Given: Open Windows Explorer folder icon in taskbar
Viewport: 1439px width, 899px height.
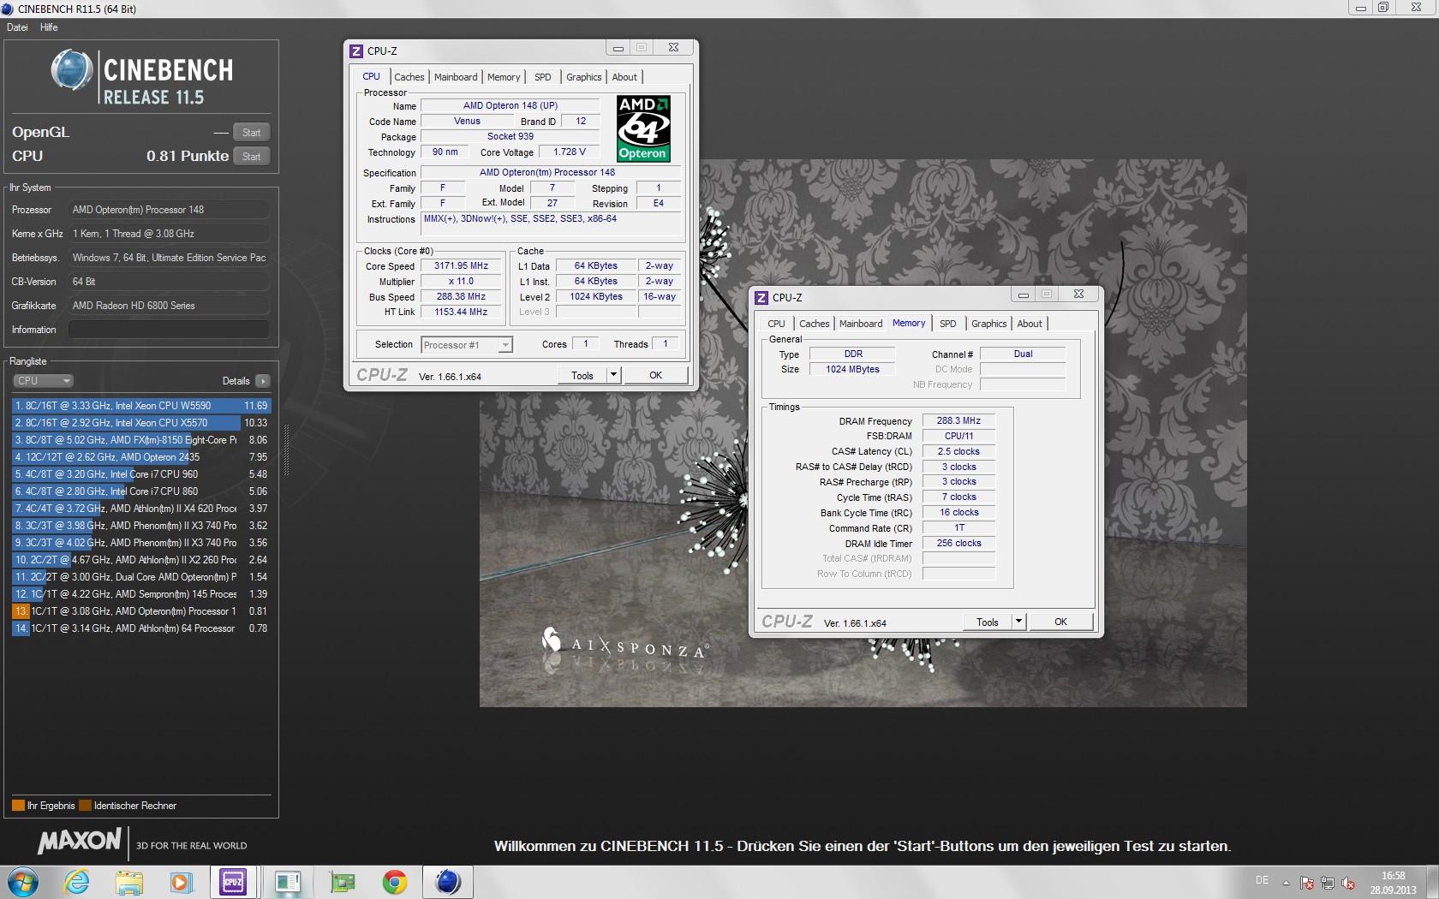Looking at the screenshot, I should 129,882.
